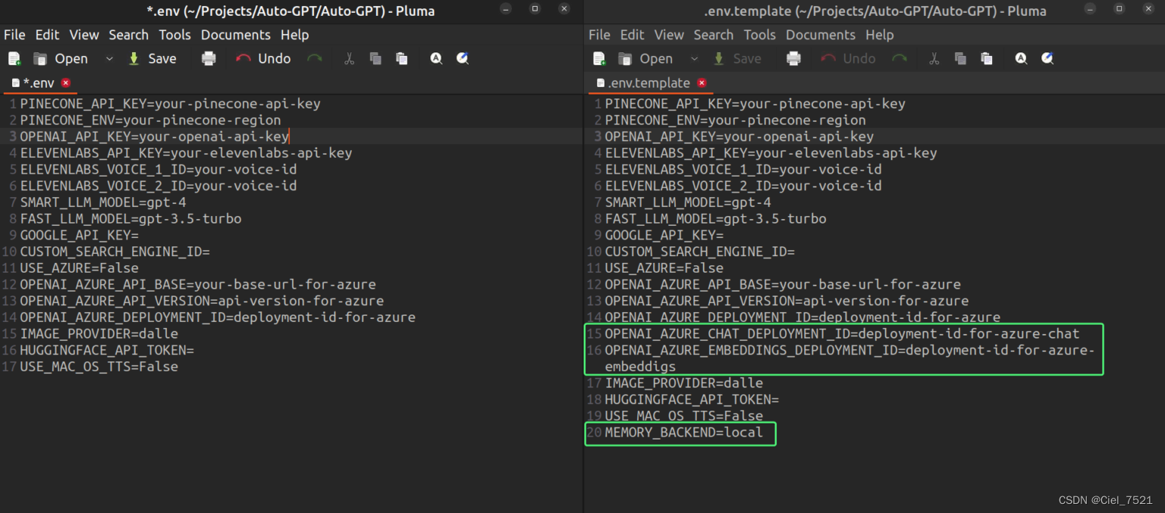
Task: Click Redo icon in *.env window
Action: click(315, 58)
